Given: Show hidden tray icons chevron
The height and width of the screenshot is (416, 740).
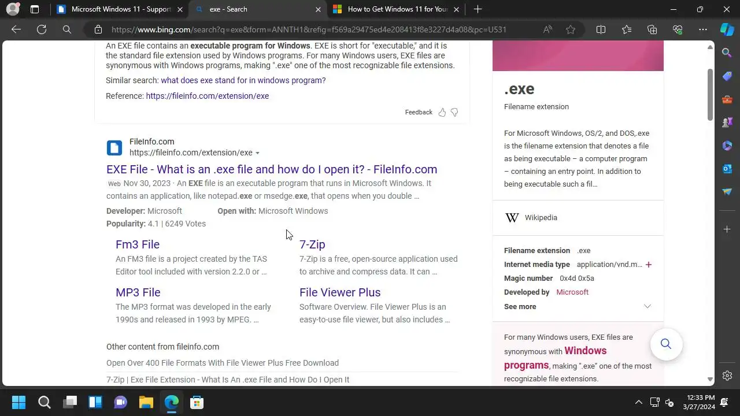Looking at the screenshot, I should [638, 402].
